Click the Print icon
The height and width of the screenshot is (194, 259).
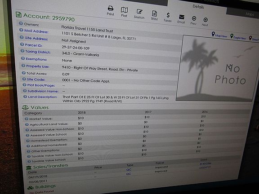111,9
